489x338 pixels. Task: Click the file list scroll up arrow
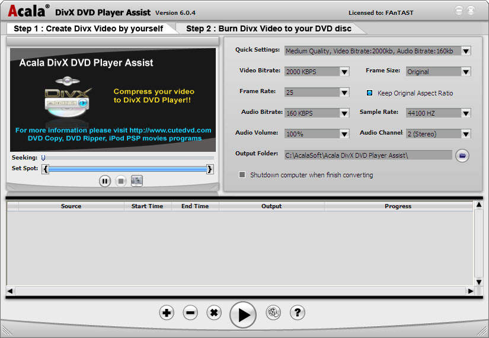(479, 205)
